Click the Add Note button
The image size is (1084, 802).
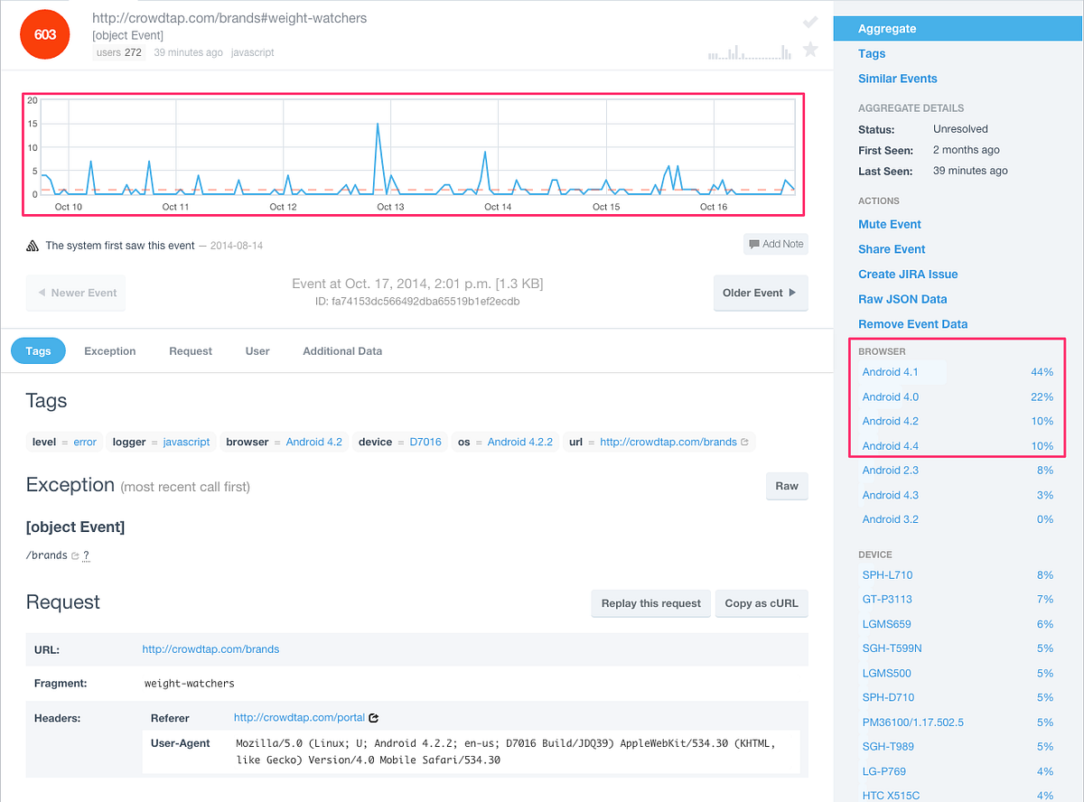click(775, 244)
